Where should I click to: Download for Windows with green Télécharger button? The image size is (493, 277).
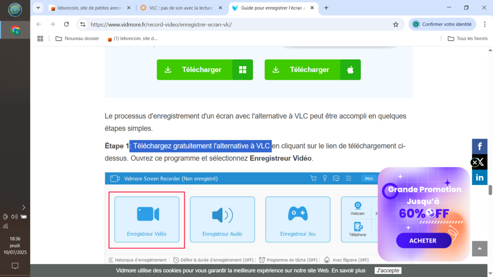(205, 70)
